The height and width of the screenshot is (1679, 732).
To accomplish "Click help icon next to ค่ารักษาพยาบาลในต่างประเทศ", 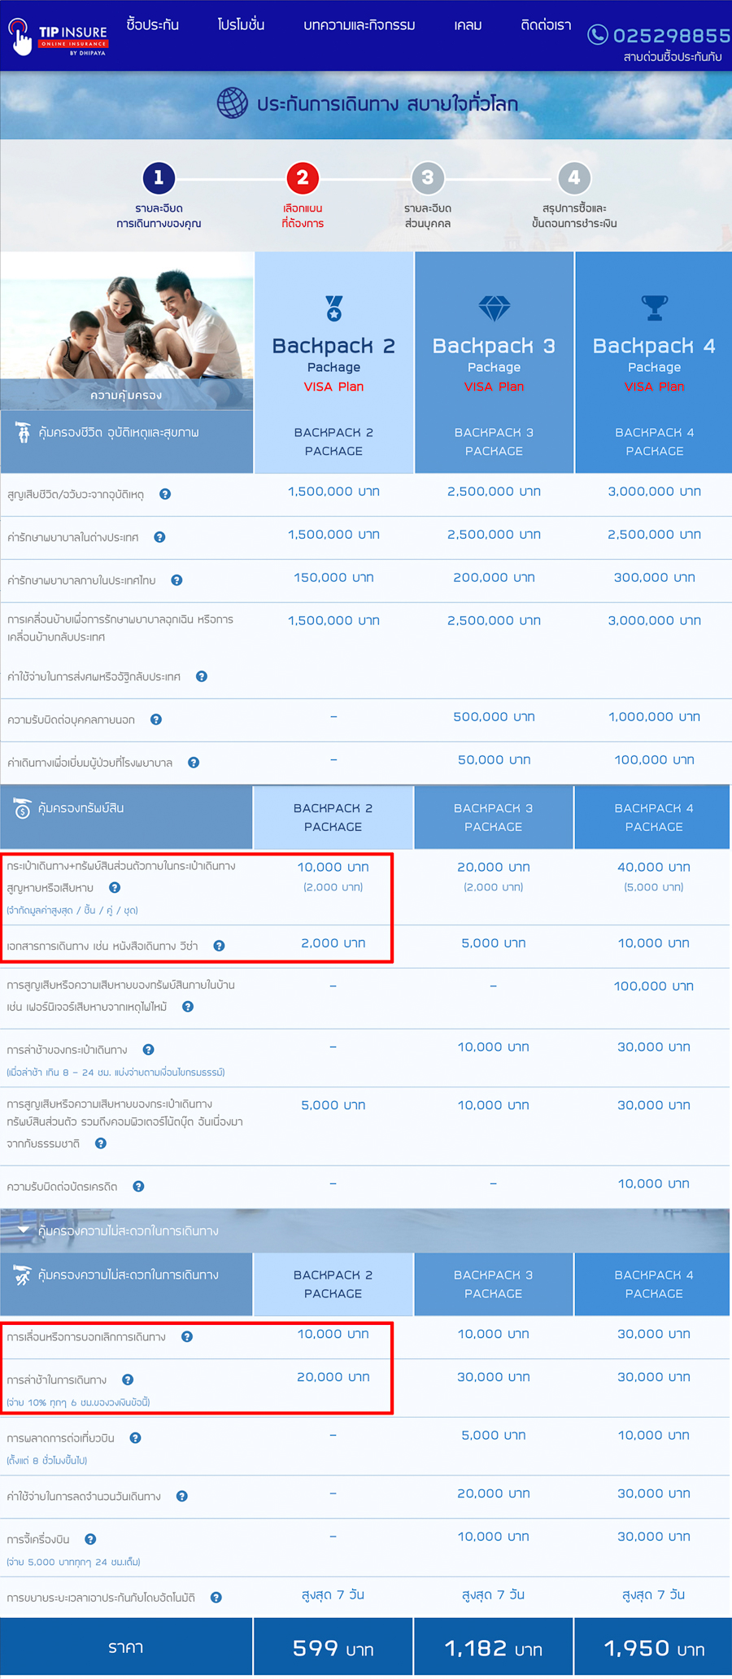I will 159,537.
